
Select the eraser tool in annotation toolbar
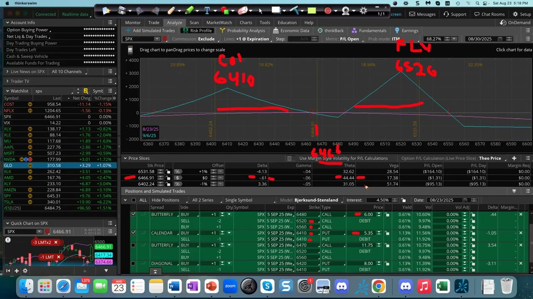pyautogui.click(x=243, y=10)
